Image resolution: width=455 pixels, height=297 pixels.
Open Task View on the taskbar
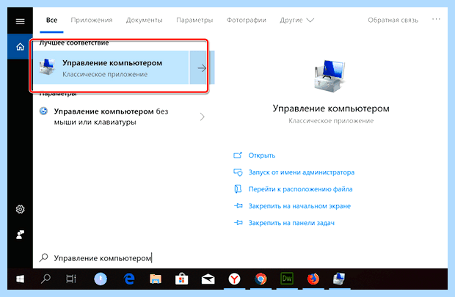[x=70, y=279]
